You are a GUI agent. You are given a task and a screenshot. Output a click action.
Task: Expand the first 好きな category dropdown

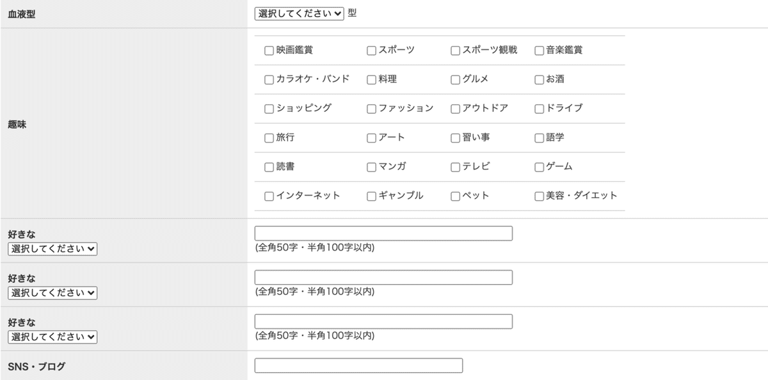[52, 249]
